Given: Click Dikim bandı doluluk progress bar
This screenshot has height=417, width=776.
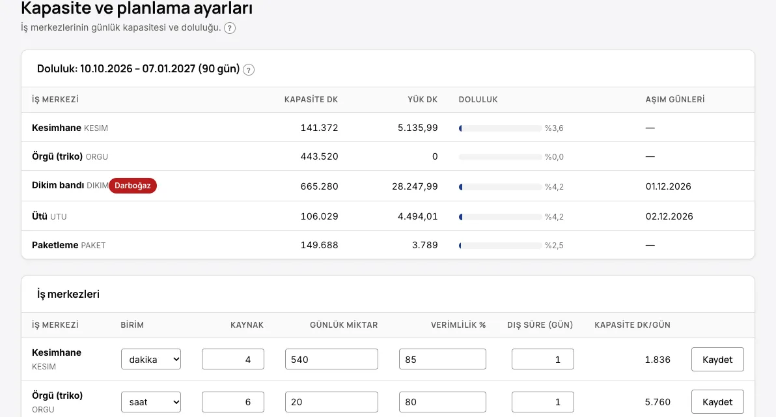Looking at the screenshot, I should tap(501, 187).
